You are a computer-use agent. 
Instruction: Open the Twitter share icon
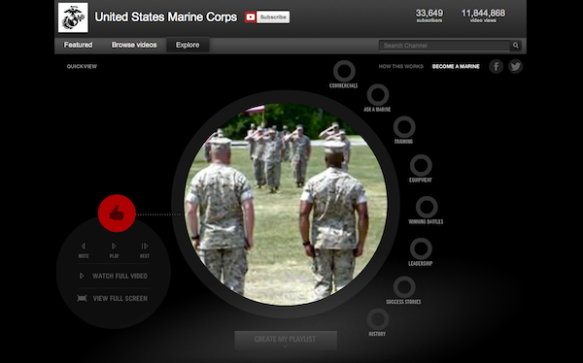pos(515,67)
